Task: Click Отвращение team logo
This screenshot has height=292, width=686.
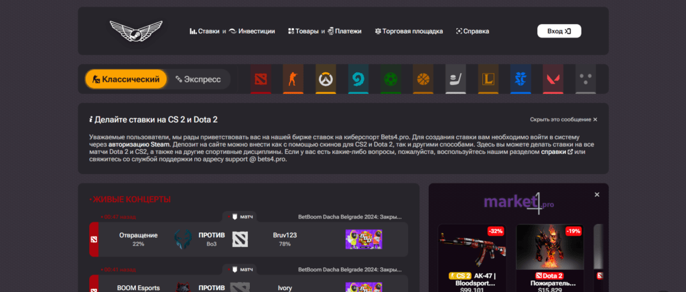Action: coord(183,239)
